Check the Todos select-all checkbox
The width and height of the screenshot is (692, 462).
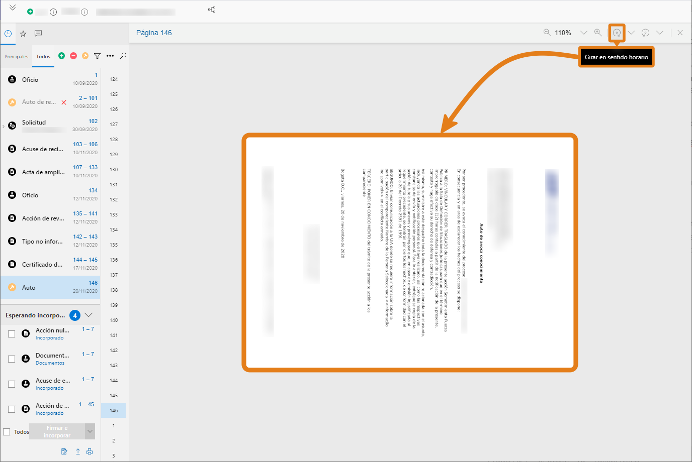click(7, 432)
